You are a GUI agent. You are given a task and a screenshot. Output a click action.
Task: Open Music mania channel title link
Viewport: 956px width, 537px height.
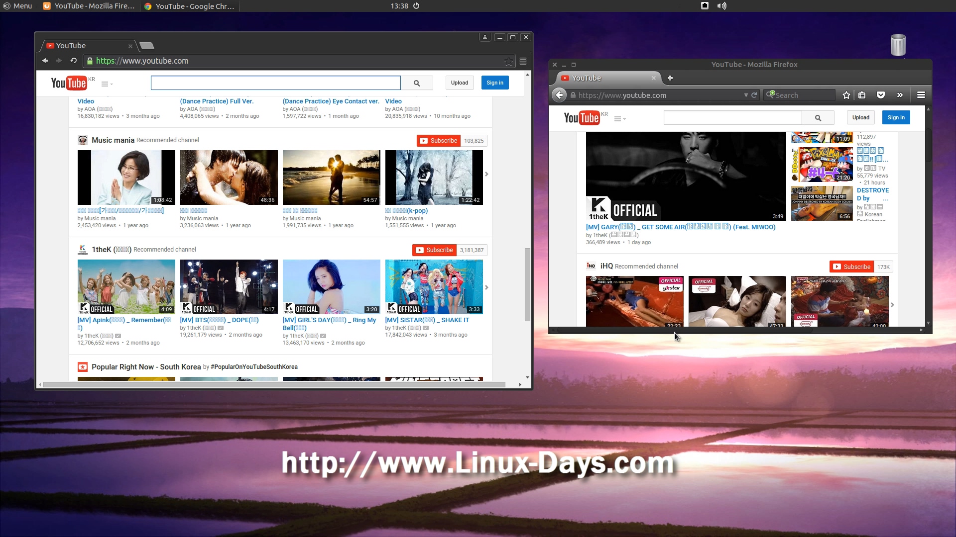click(x=113, y=140)
